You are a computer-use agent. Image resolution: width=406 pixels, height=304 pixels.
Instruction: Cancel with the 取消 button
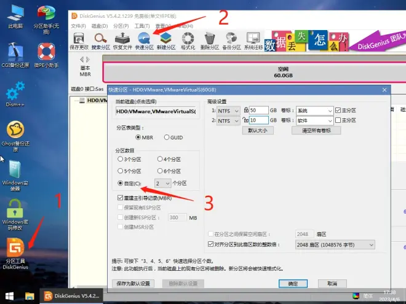(332, 284)
